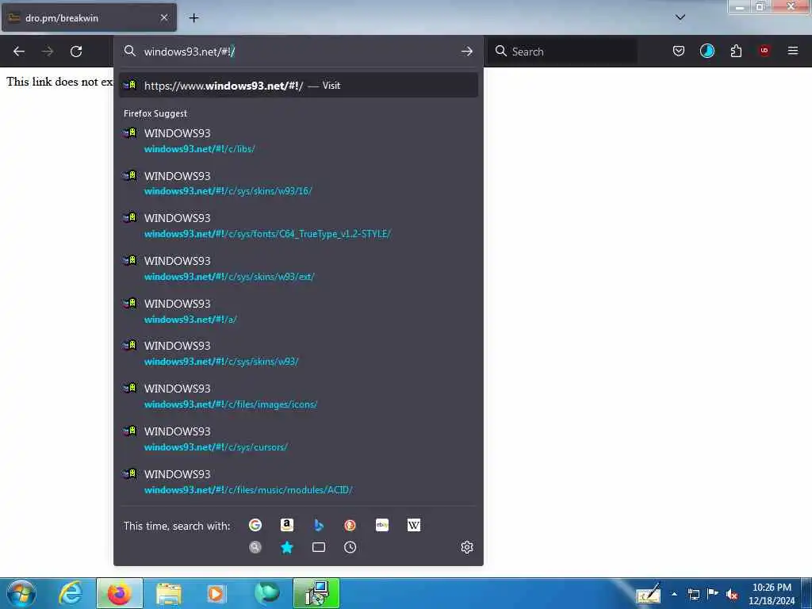Screen dimensions: 812x609
Task: Open the Extensions puzzle icon
Action: tap(736, 51)
